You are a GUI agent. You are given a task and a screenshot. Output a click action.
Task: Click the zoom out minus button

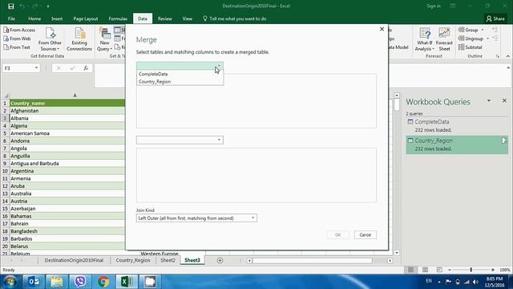[x=450, y=270]
